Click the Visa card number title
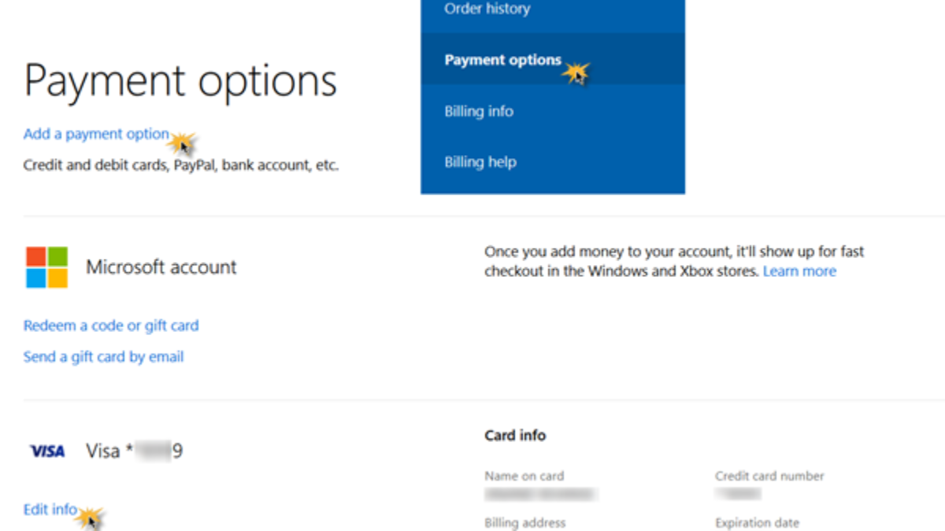945x531 pixels. click(x=134, y=452)
